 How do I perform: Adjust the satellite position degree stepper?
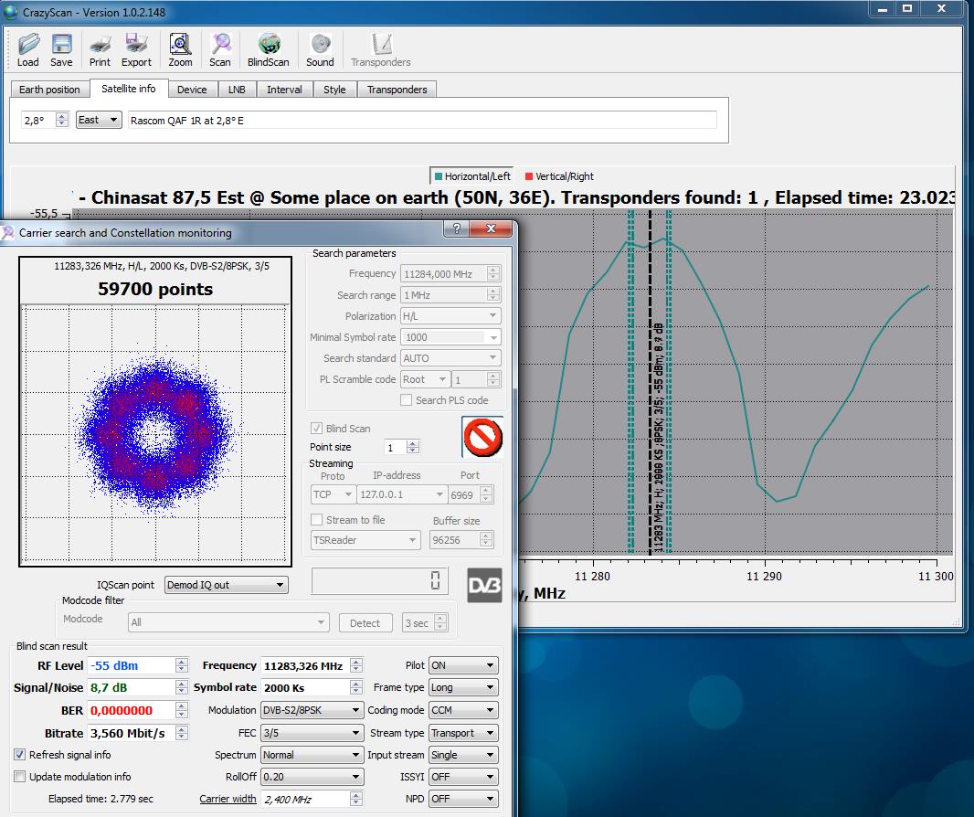point(61,120)
